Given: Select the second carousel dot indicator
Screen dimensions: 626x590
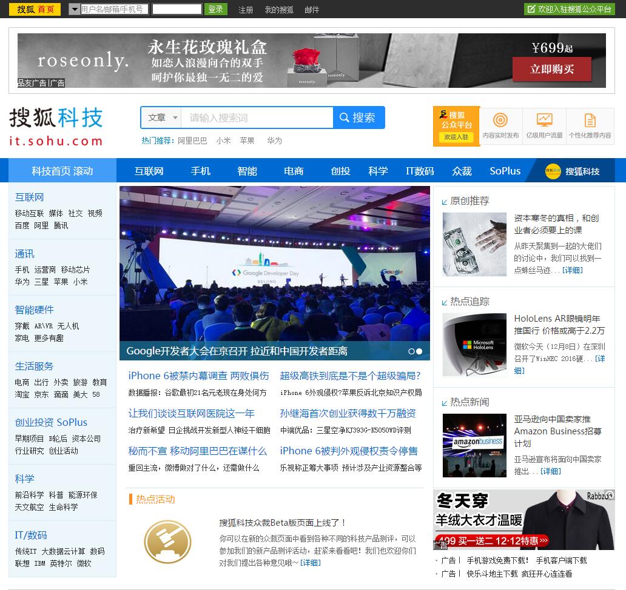Looking at the screenshot, I should tap(419, 351).
